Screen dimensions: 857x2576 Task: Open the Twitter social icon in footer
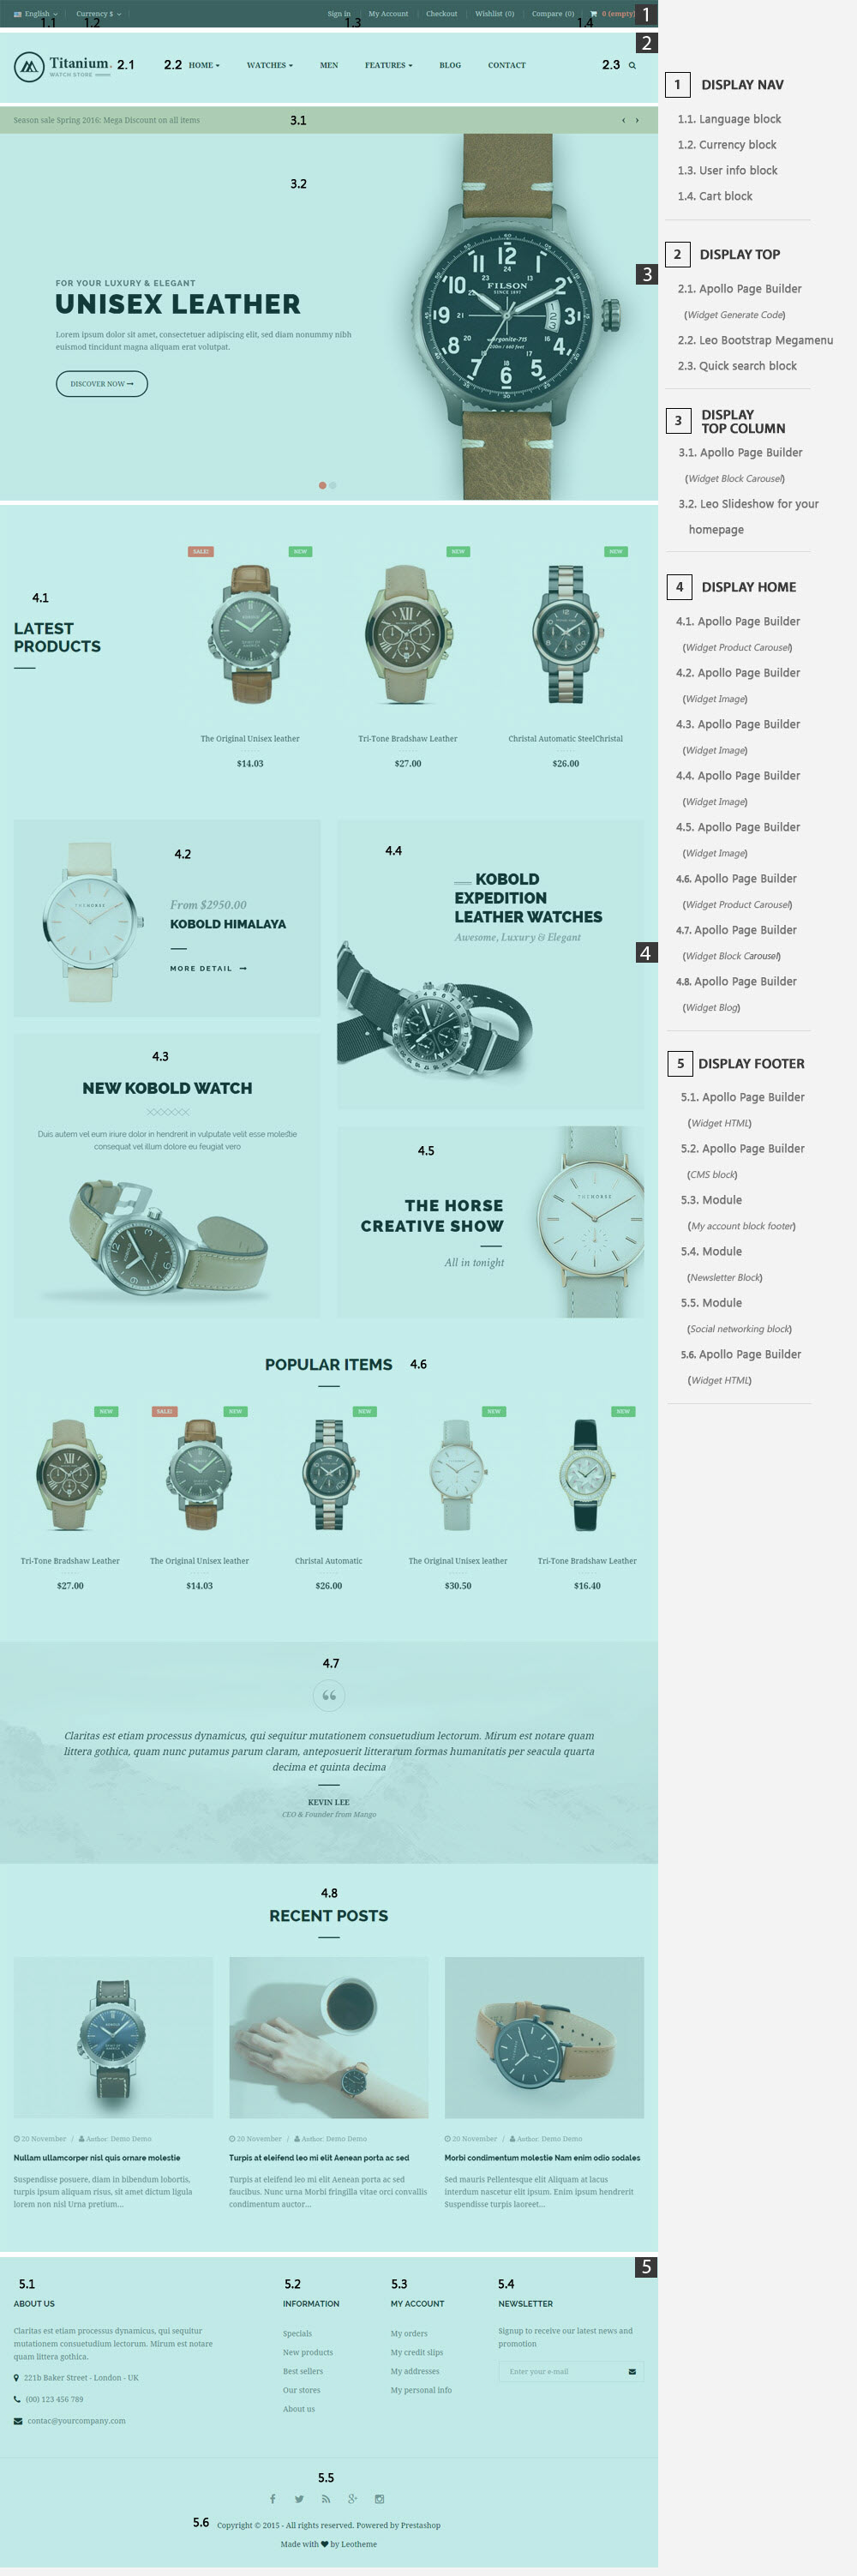point(299,2498)
